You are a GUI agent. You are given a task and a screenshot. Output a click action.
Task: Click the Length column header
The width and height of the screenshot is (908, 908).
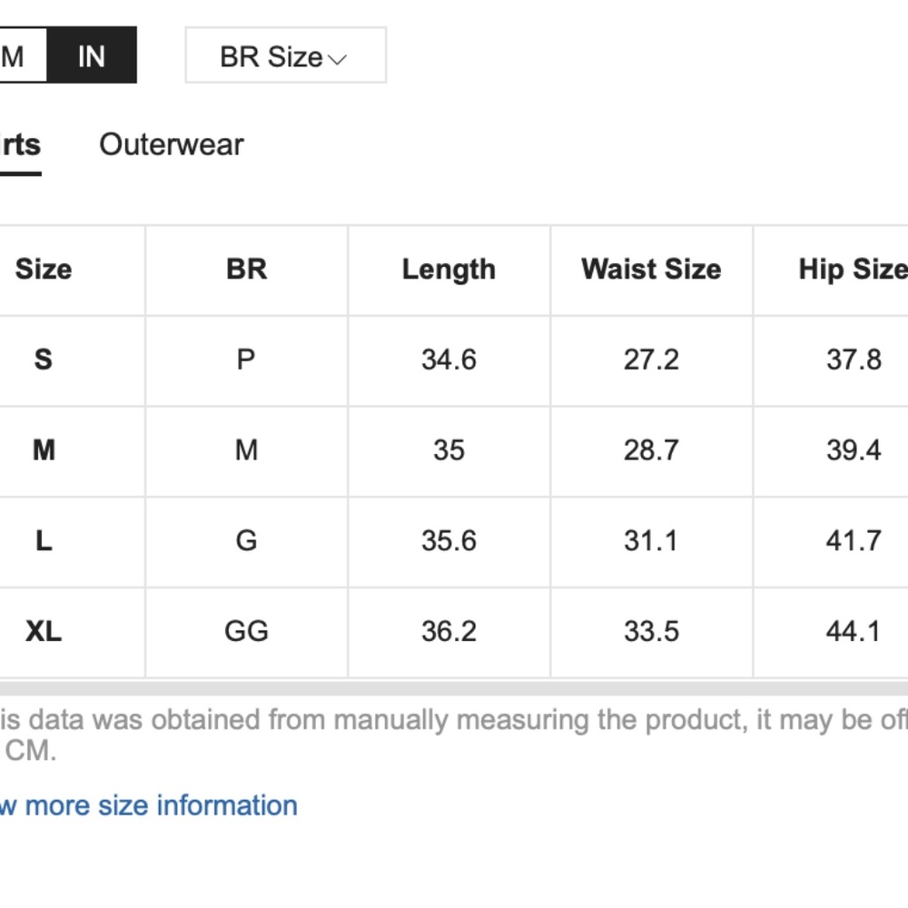click(449, 270)
